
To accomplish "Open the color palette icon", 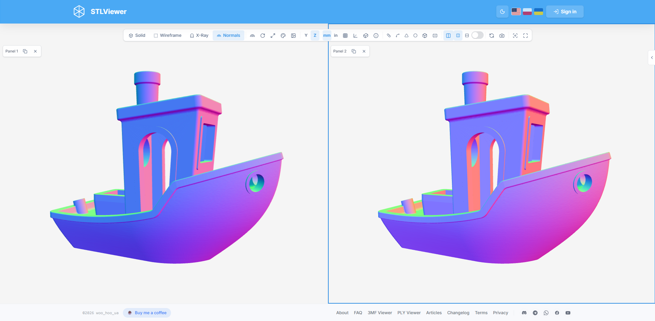I will [x=283, y=35].
